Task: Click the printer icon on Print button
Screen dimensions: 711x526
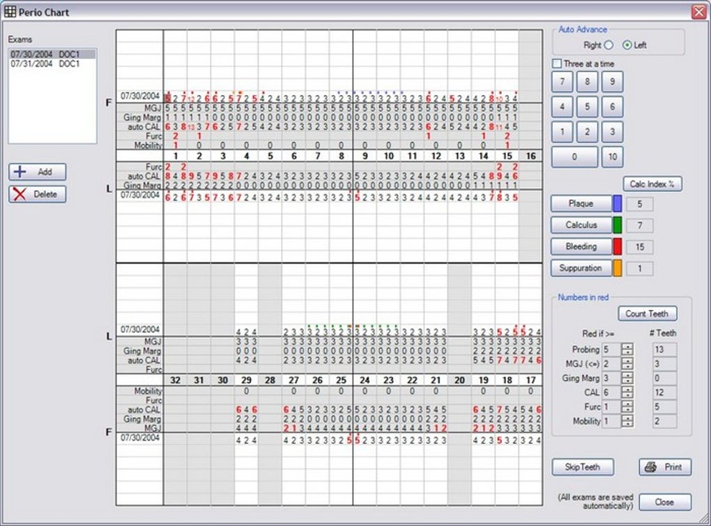Action: 651,467
